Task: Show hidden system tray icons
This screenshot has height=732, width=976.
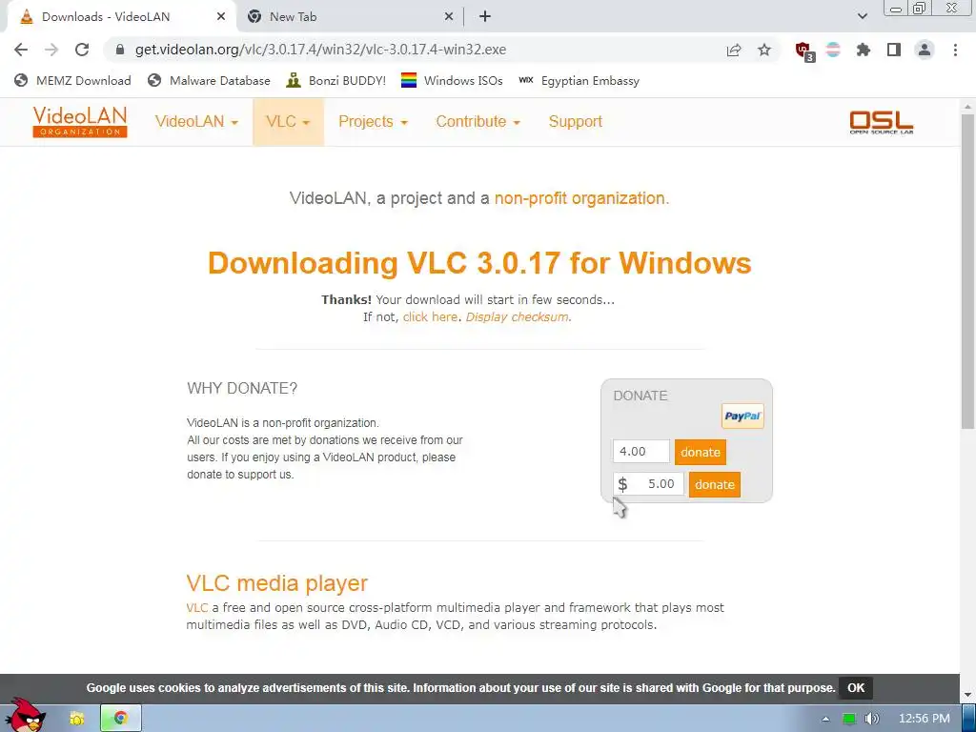Action: click(826, 719)
